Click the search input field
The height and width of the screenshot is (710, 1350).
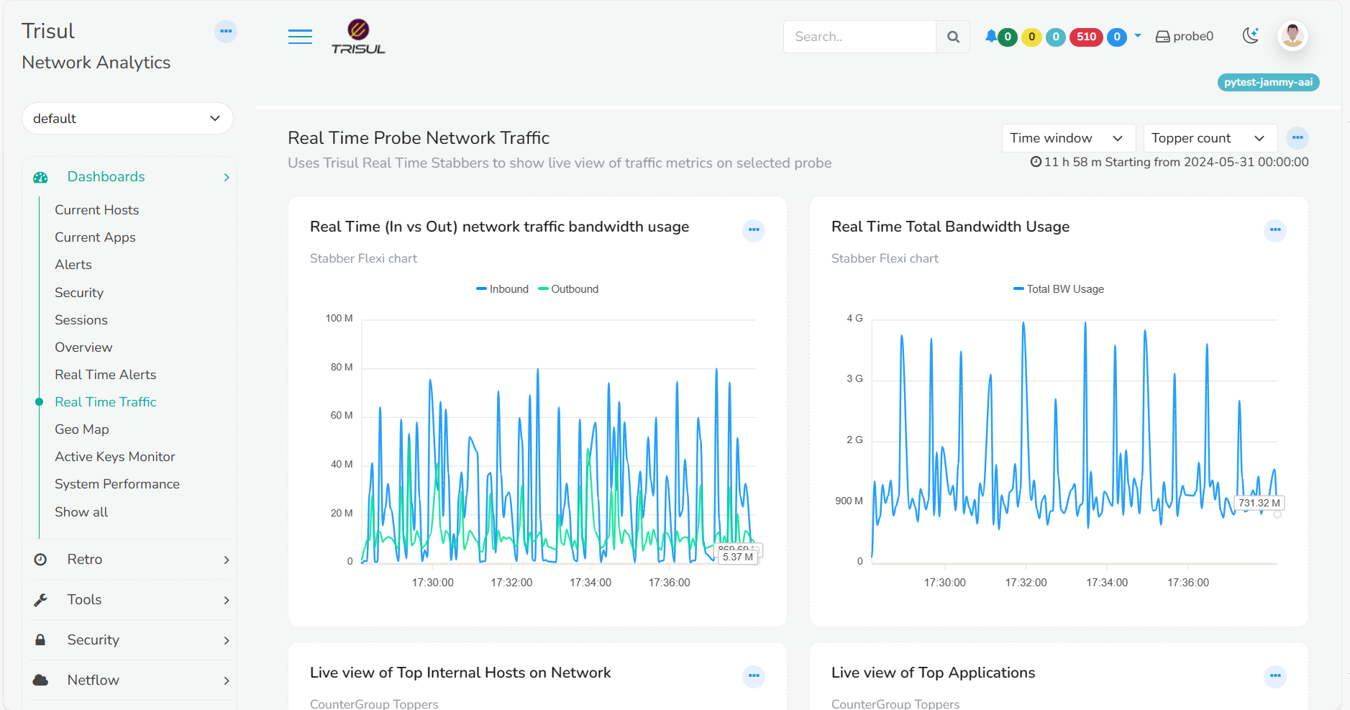(x=859, y=36)
